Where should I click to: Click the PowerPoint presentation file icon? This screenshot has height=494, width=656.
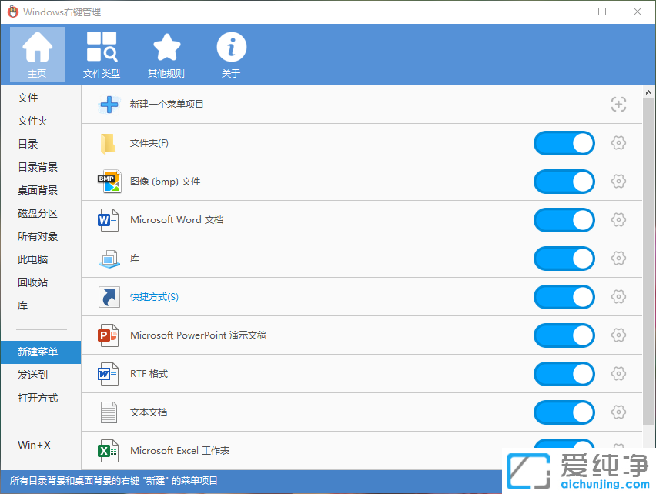(x=109, y=335)
